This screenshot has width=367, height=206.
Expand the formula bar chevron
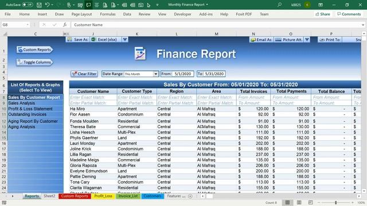(x=363, y=25)
